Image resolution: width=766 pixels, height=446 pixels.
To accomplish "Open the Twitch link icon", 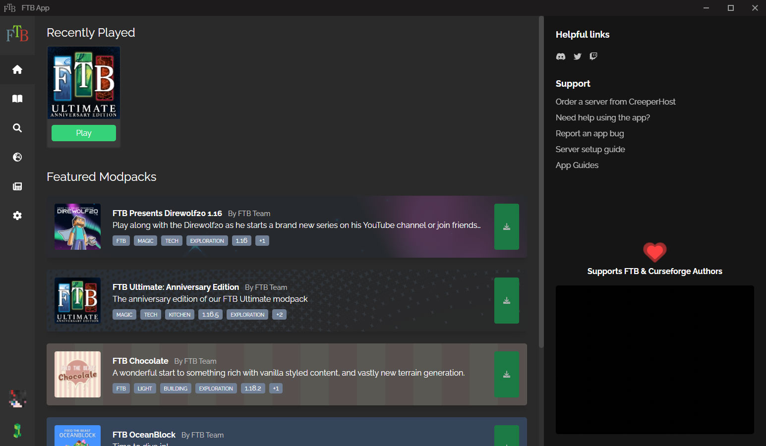I will (x=593, y=56).
